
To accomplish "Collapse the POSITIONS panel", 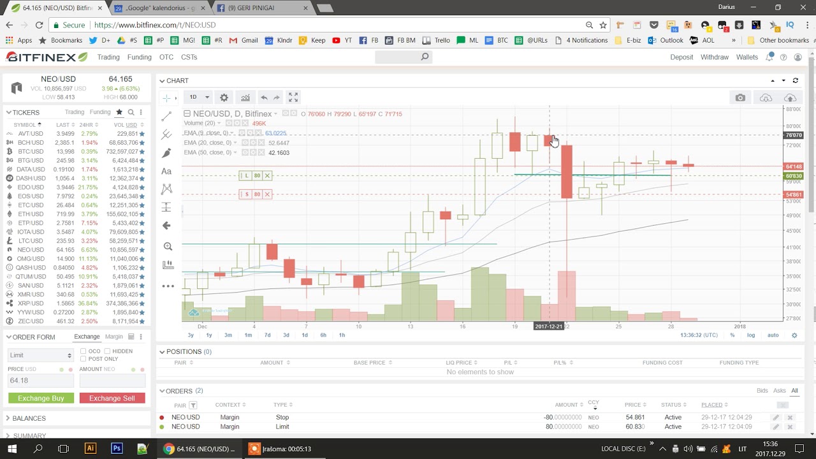I will [x=162, y=352].
